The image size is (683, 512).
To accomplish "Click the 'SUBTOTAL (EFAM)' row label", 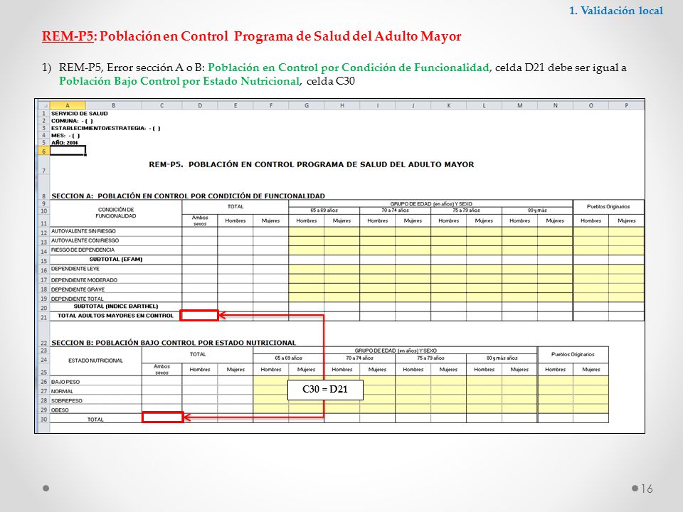I will (x=116, y=260).
